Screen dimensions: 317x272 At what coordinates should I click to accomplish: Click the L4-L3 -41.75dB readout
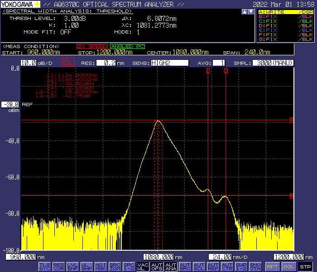pyautogui.click(x=63, y=96)
